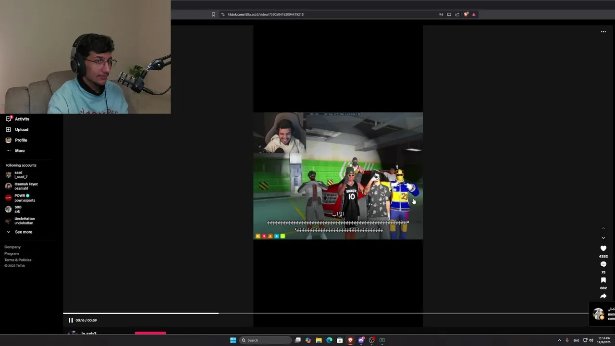Switch the ENG input language
Screen dimensions: 615x346
576,340
